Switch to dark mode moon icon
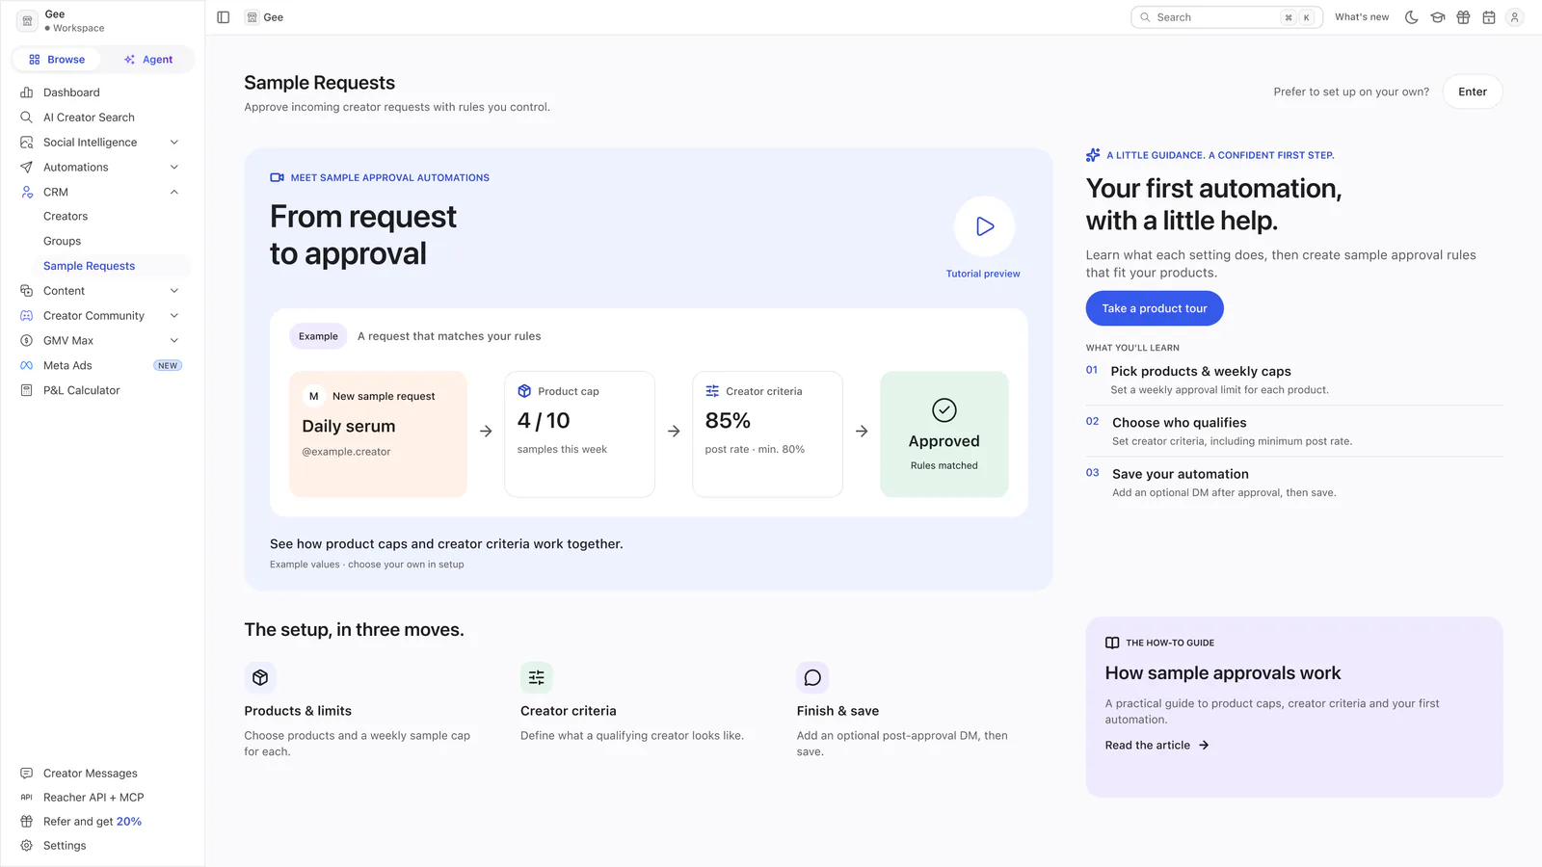 1412,17
